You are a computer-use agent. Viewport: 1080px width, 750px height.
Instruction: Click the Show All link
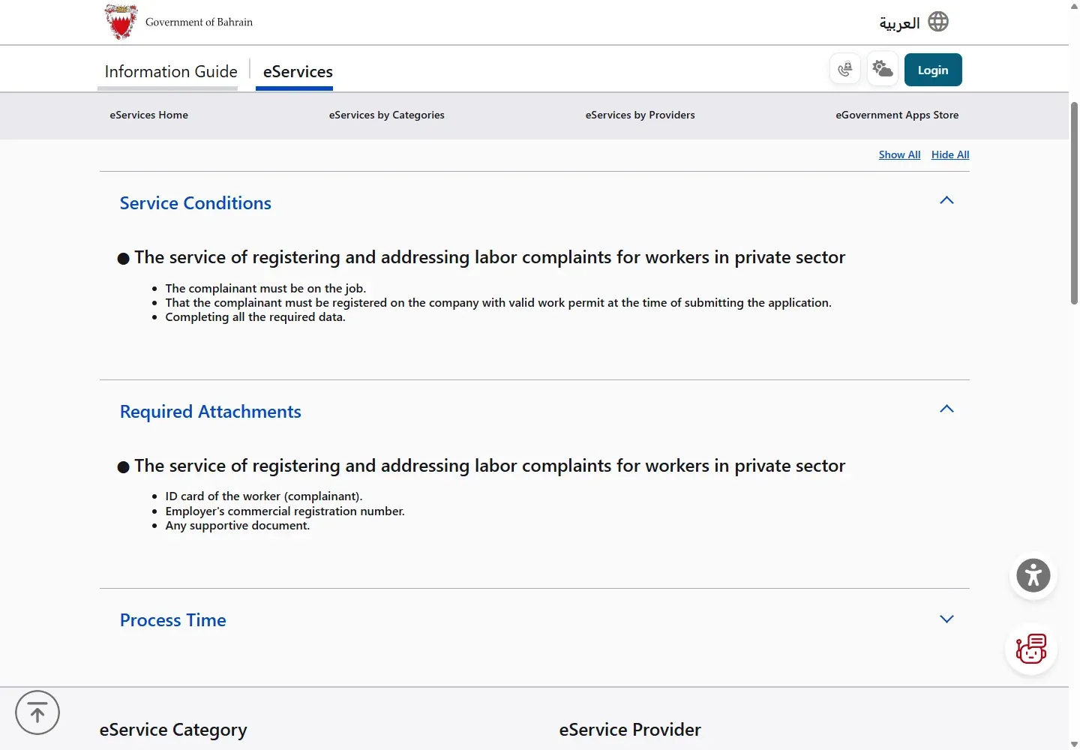tap(899, 154)
